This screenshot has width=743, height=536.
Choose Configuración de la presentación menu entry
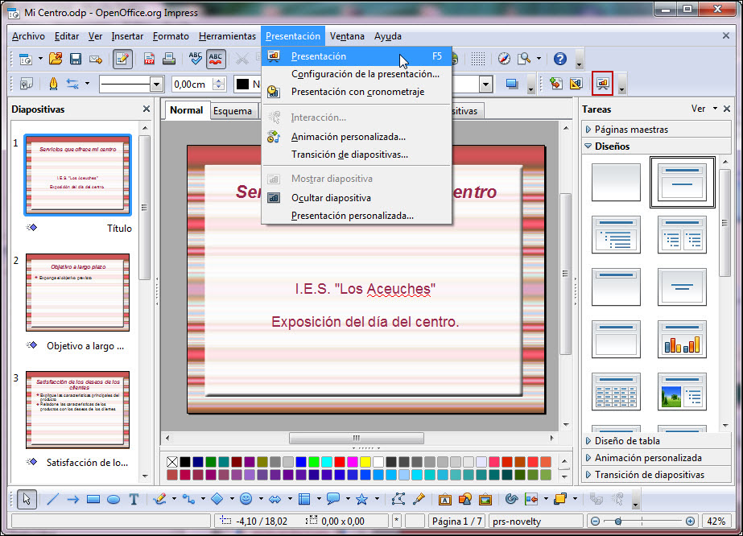(357, 74)
